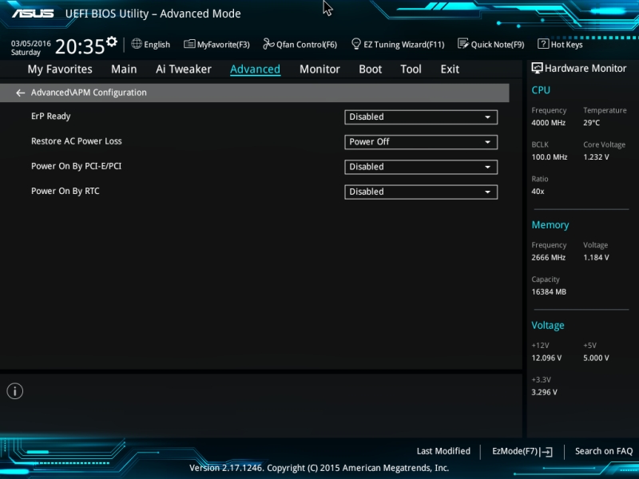Click the Hardware Monitor display icon
The height and width of the screenshot is (479, 639).
tap(537, 69)
